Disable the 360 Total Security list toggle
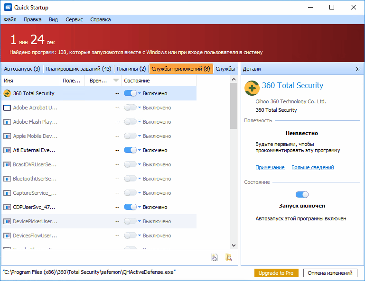Image resolution: width=365 pixels, height=281 pixels. point(130,93)
